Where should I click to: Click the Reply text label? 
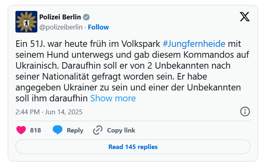coord(75,130)
